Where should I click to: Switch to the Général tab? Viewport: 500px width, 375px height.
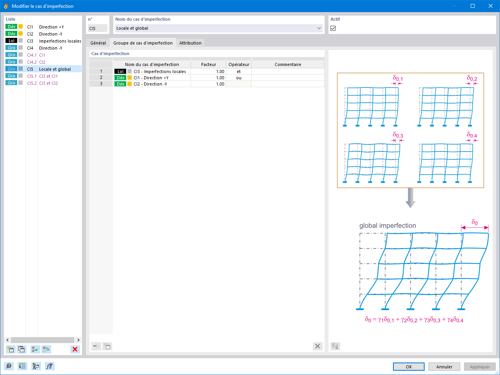98,43
